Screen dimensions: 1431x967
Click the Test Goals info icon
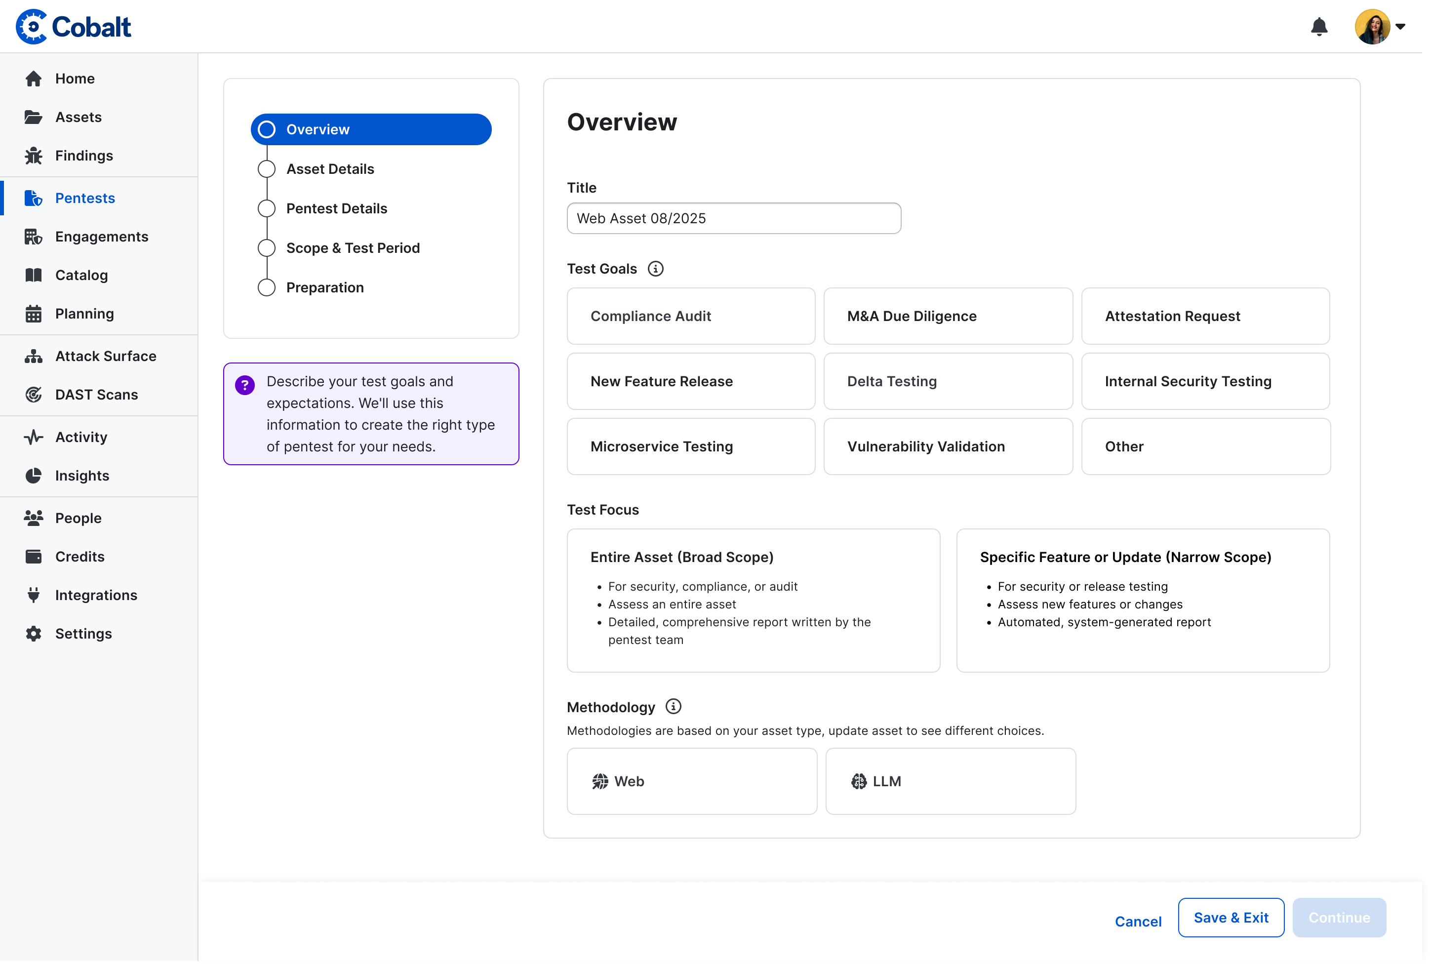655,269
